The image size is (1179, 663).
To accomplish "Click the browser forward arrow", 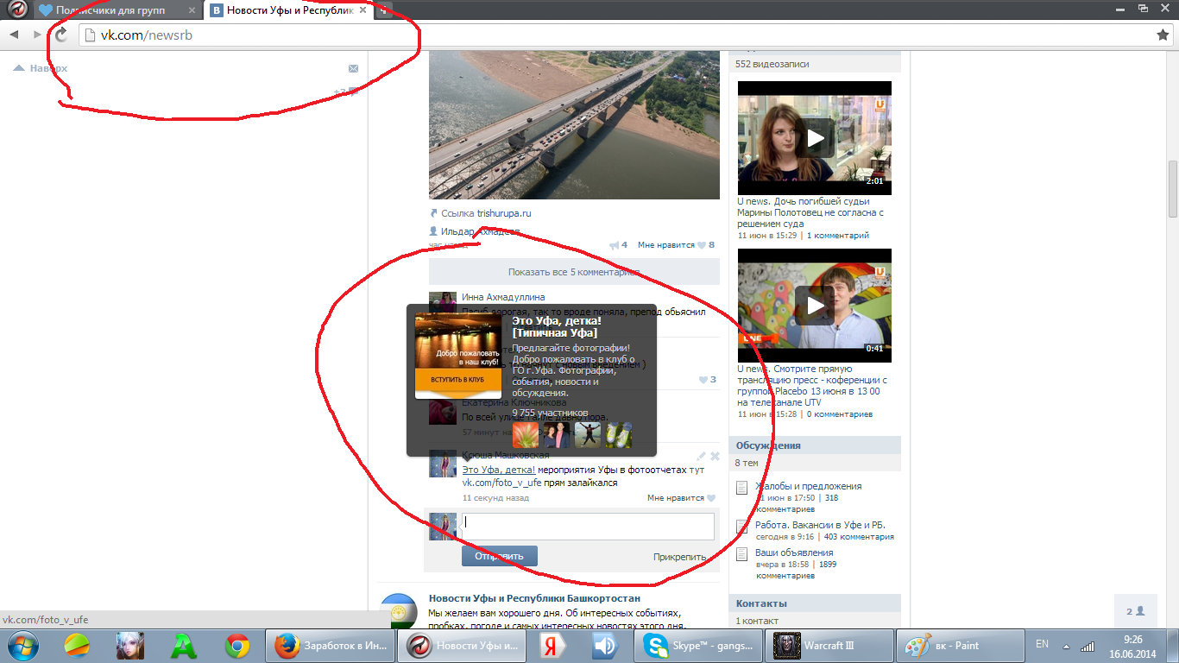I will point(37,35).
